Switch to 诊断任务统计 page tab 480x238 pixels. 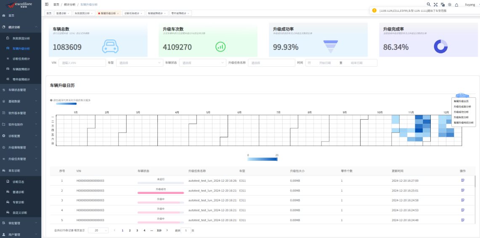coord(133,13)
